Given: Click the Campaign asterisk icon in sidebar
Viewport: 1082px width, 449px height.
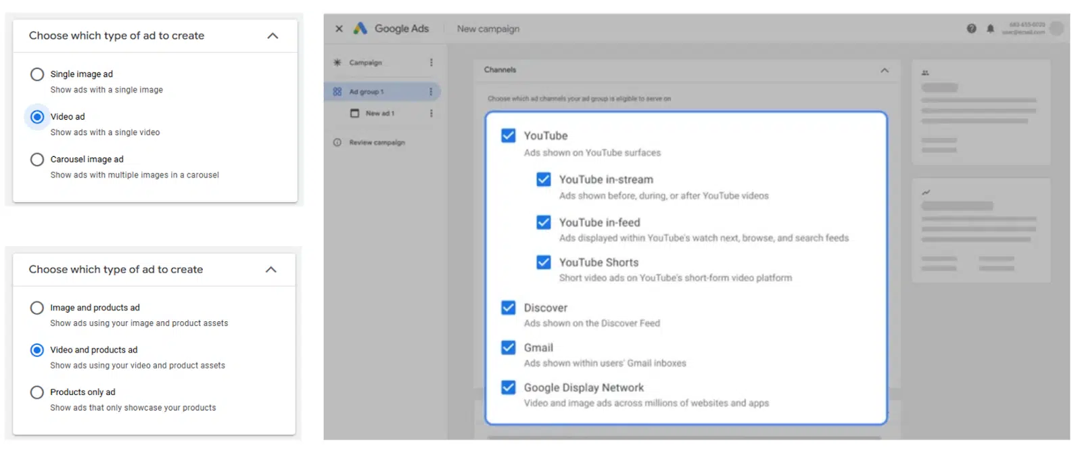Looking at the screenshot, I should 337,62.
